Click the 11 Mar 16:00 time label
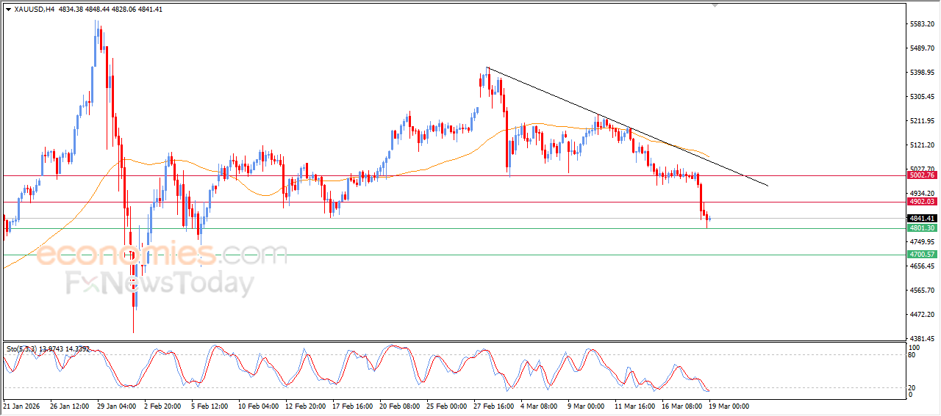The image size is (941, 416). pyautogui.click(x=634, y=406)
